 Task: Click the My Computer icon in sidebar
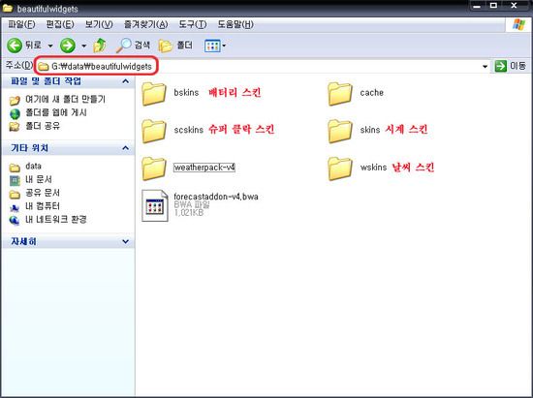[15, 207]
